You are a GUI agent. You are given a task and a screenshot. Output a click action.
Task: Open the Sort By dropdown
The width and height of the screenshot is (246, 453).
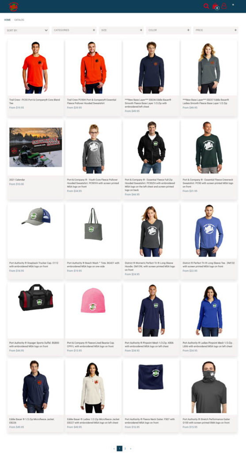point(27,30)
